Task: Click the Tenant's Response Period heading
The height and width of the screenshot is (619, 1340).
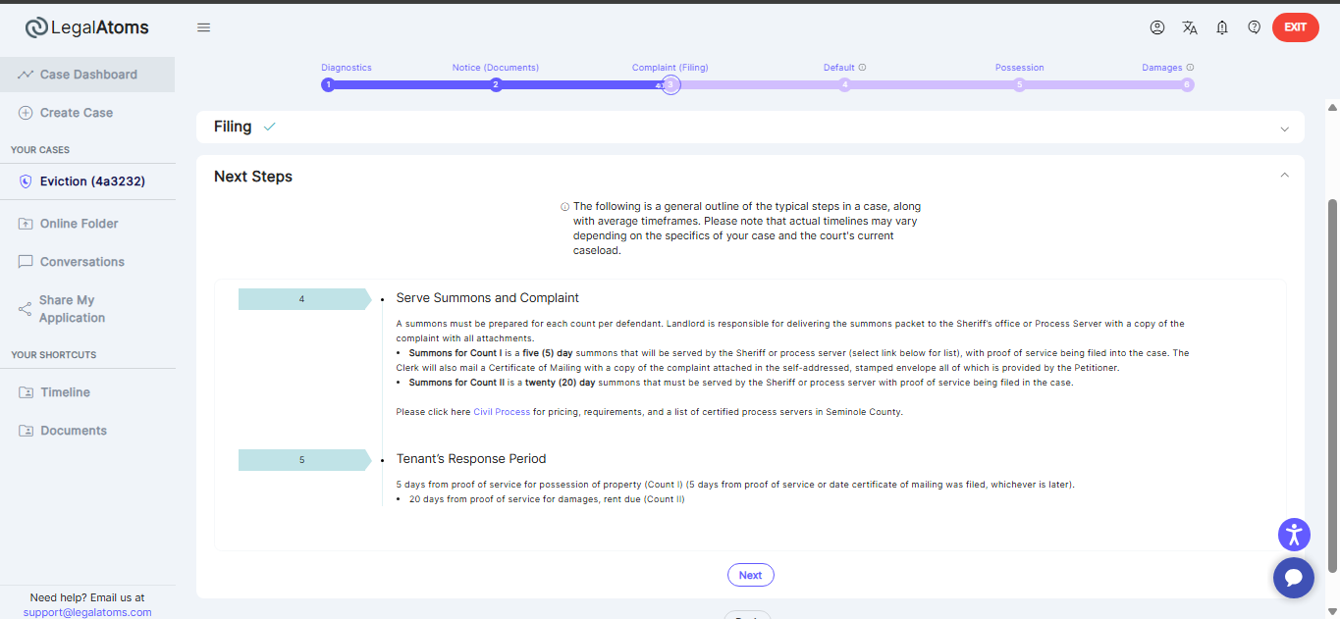Action: [x=471, y=459]
